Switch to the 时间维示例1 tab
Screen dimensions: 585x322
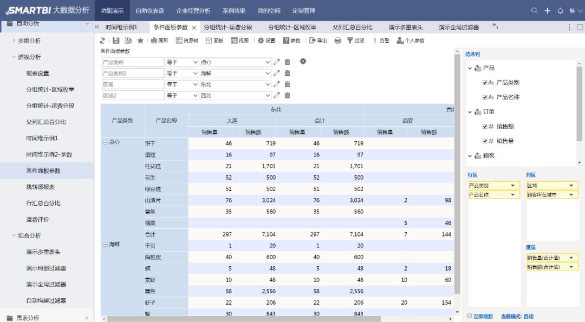click(121, 27)
